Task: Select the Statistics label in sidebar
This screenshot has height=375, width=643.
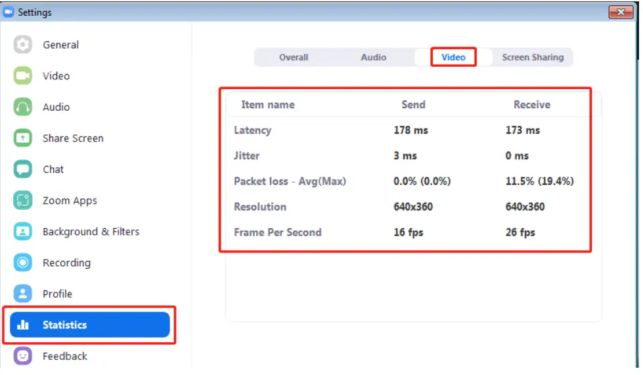Action: (x=65, y=325)
